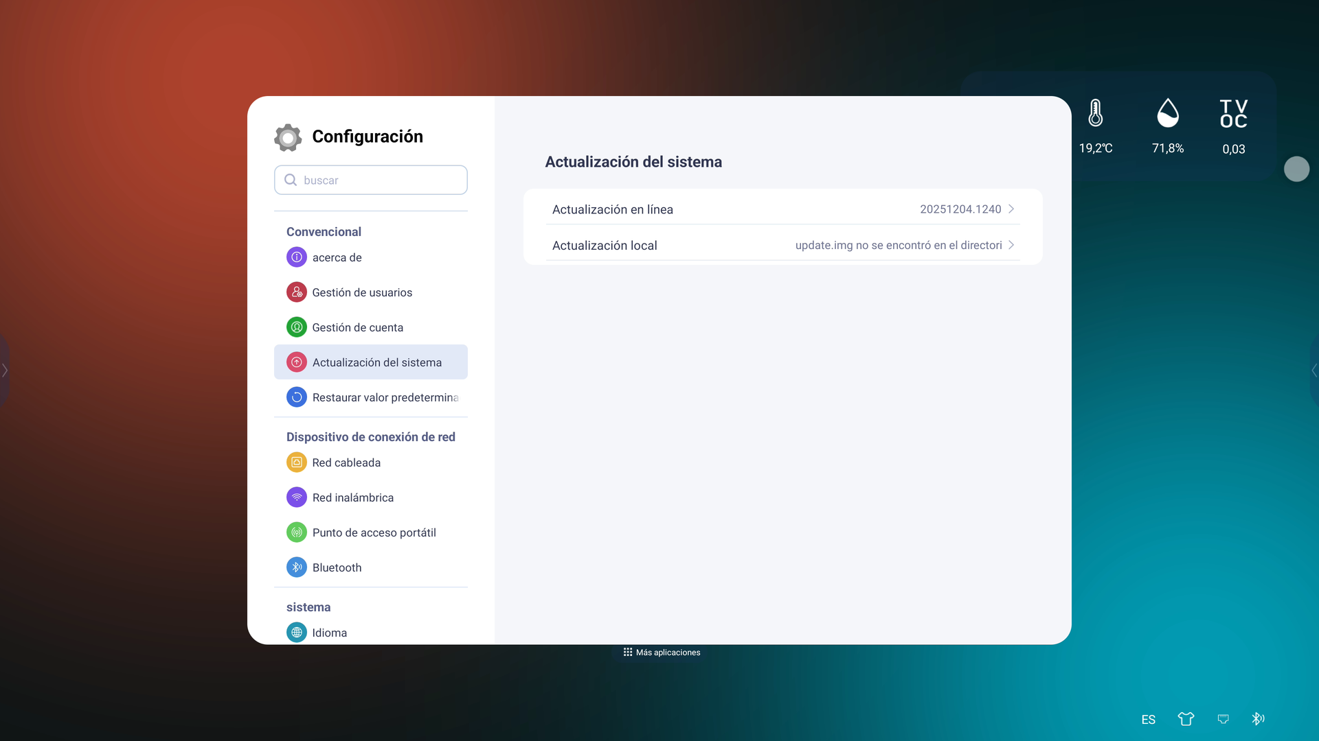Focus the buscar search field
Screen dimensions: 1319x741
point(371,180)
